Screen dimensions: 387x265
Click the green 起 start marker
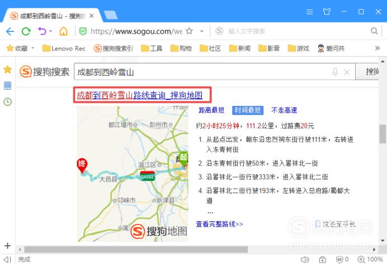183,158
